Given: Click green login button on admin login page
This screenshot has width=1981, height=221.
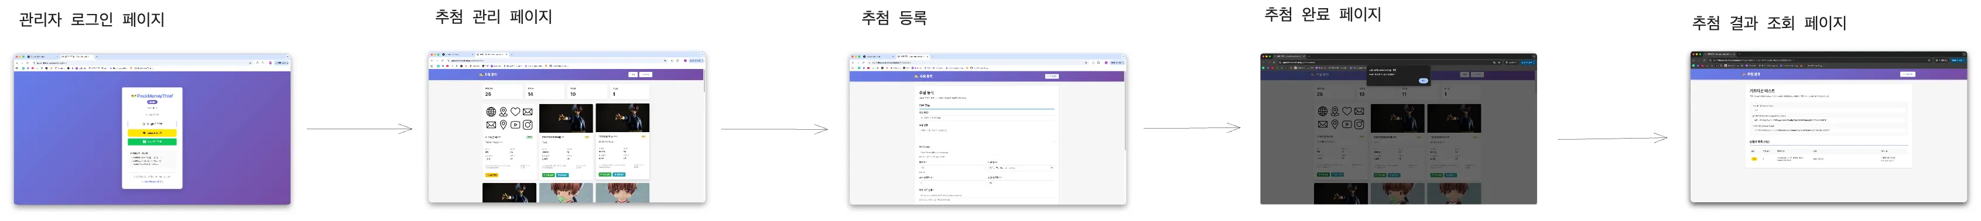Looking at the screenshot, I should (152, 142).
